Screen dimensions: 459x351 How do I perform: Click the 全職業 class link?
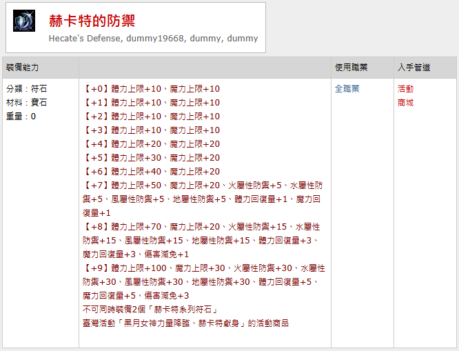347,89
